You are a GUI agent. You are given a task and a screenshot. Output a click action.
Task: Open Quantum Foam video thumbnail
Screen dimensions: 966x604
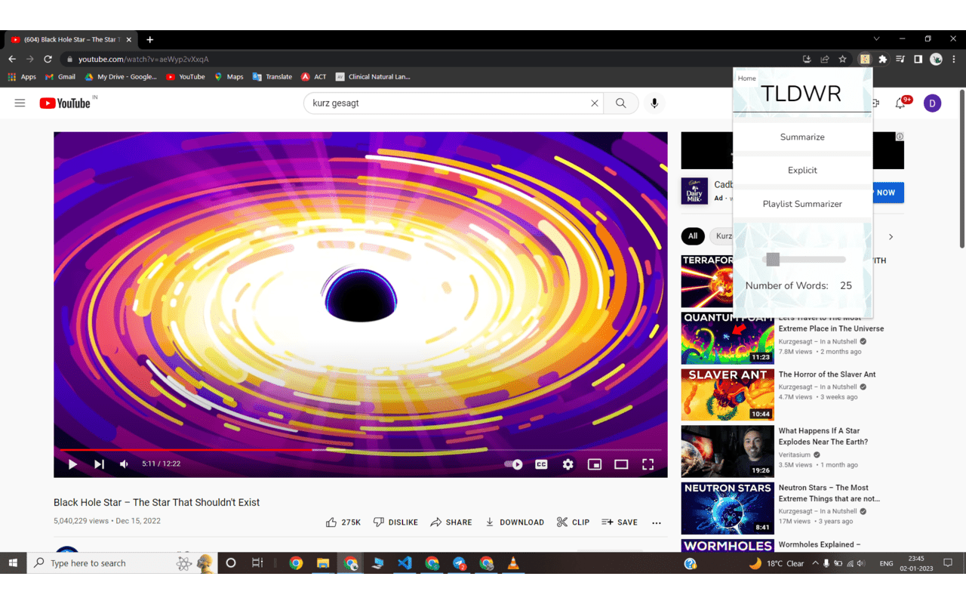point(728,338)
